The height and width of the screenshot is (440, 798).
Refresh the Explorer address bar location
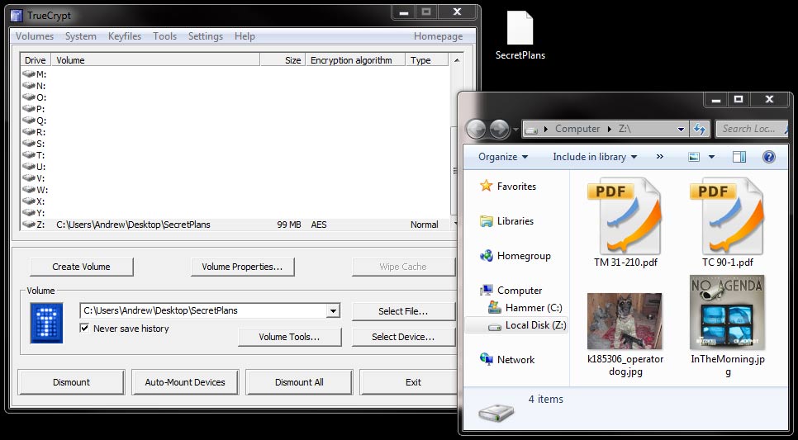(700, 130)
